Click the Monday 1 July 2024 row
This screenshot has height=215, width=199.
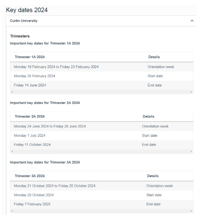102,136
